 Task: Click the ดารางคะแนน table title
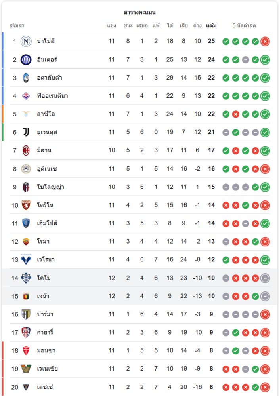click(139, 13)
